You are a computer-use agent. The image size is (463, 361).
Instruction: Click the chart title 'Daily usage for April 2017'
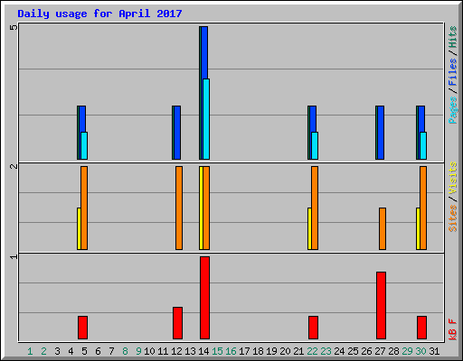tap(99, 14)
